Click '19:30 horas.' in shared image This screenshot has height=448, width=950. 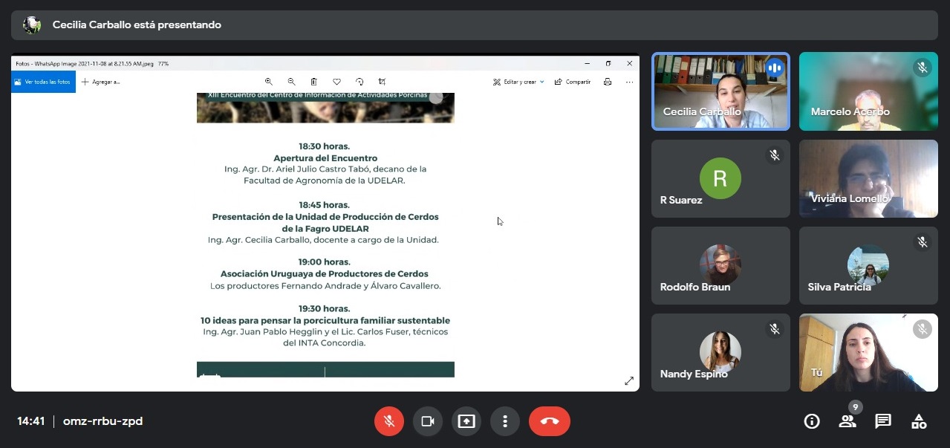(x=325, y=308)
